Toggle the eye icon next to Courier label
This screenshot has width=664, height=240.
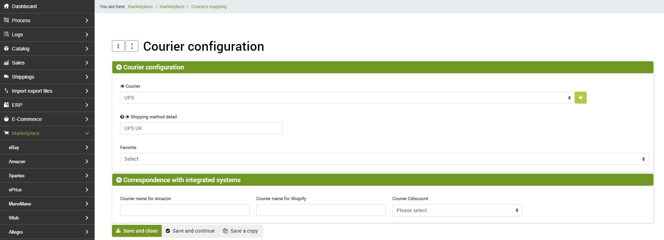pyautogui.click(x=122, y=86)
